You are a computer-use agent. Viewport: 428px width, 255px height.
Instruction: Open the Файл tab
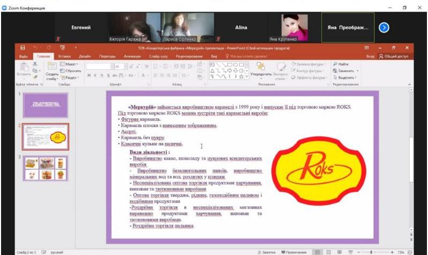point(24,56)
